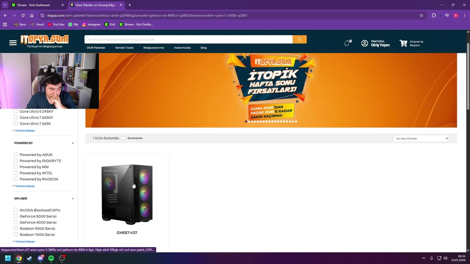The width and height of the screenshot is (470, 264).
Task: Check the Core Ultra 7 265K filter
Action: [x=16, y=123]
